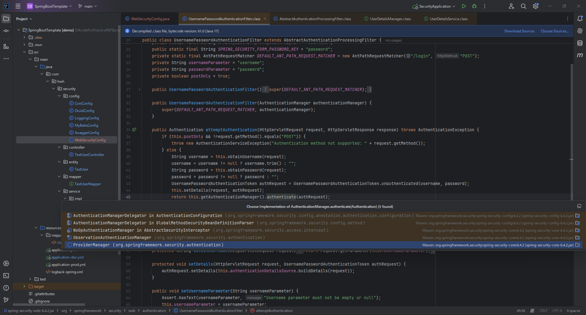
Task: Open IDE settings gear
Action: pos(536,6)
